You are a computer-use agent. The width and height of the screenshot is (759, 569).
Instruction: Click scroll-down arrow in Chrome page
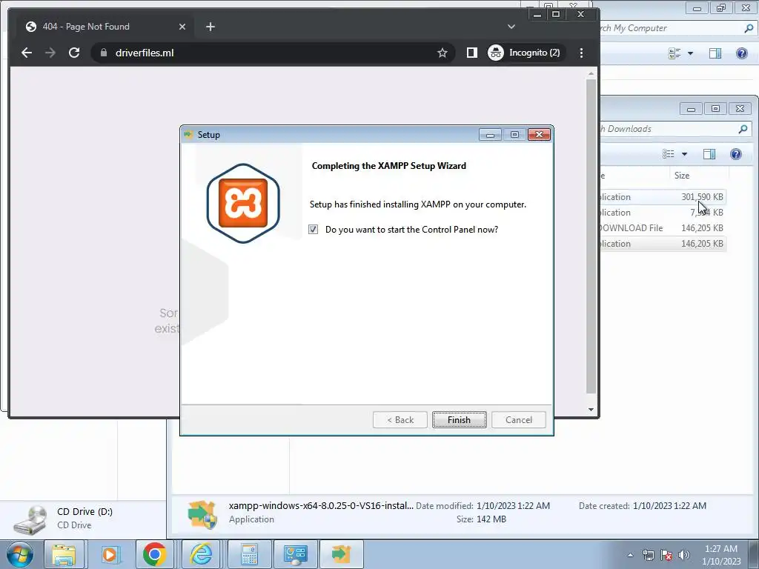pyautogui.click(x=591, y=409)
